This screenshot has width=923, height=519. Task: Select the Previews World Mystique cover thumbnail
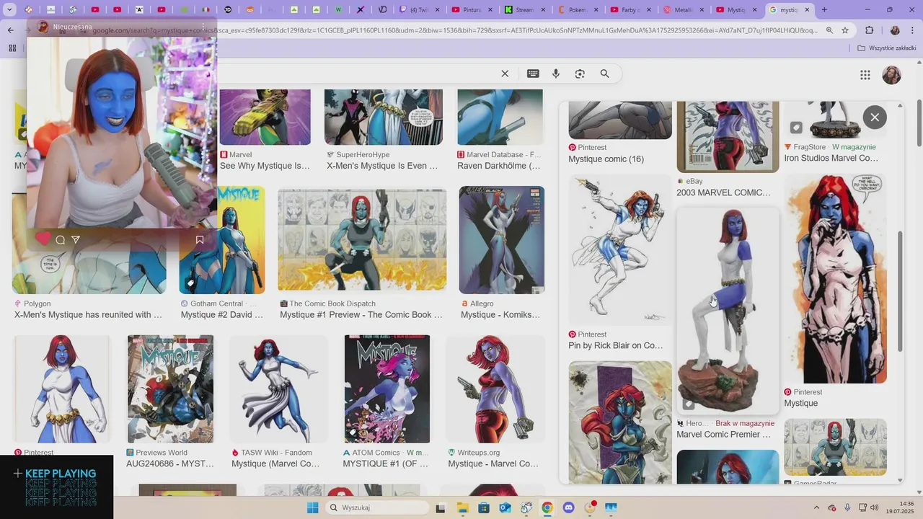[171, 389]
